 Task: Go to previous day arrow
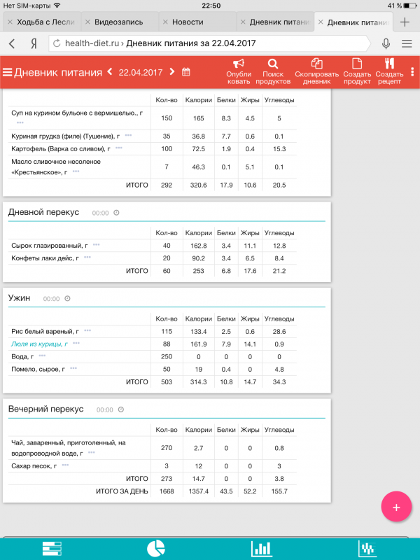(x=110, y=72)
